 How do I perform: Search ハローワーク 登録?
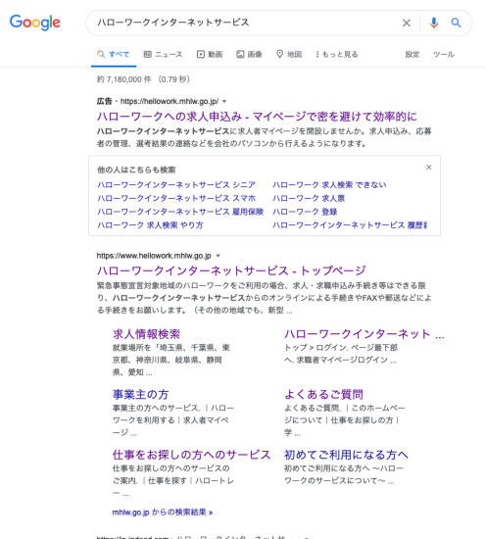(305, 212)
